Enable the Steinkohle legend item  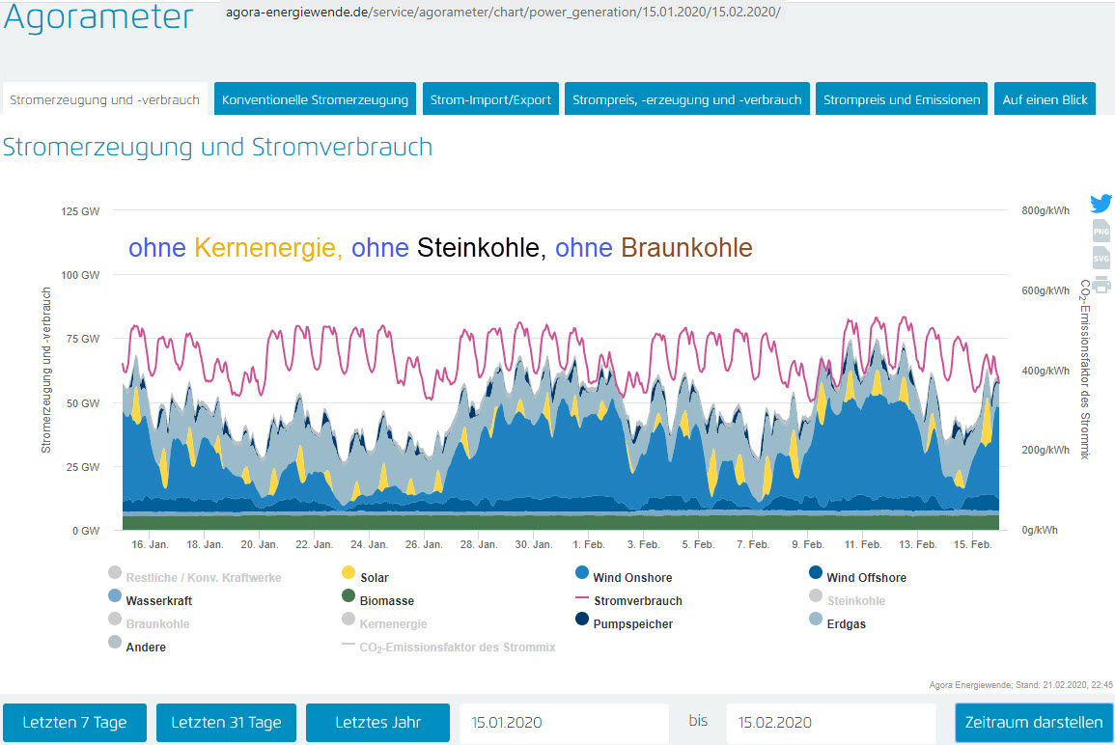(x=855, y=600)
